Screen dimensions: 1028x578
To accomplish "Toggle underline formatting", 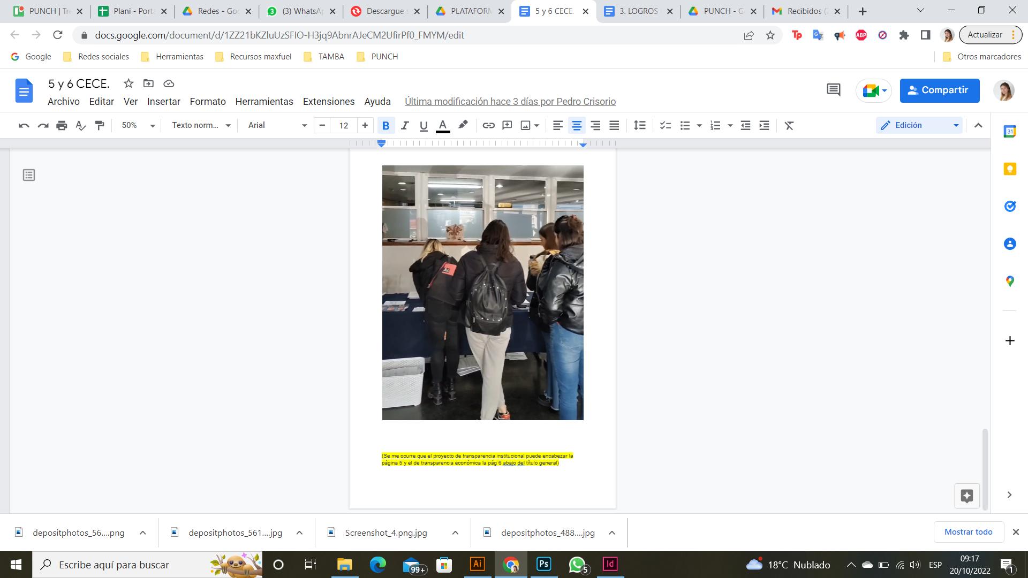I will point(424,125).
